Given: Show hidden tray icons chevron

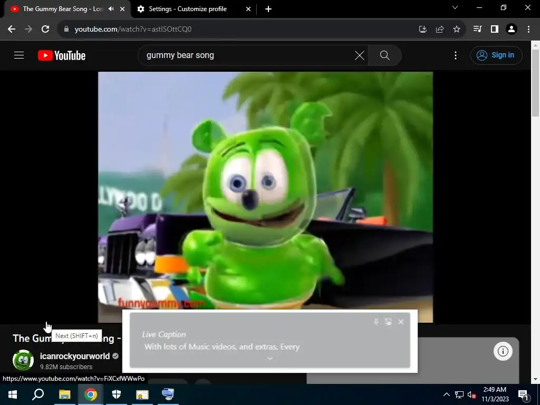Looking at the screenshot, I should click(446, 394).
